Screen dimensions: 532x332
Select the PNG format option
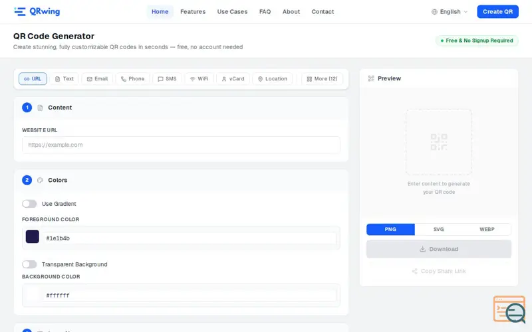pyautogui.click(x=390, y=229)
